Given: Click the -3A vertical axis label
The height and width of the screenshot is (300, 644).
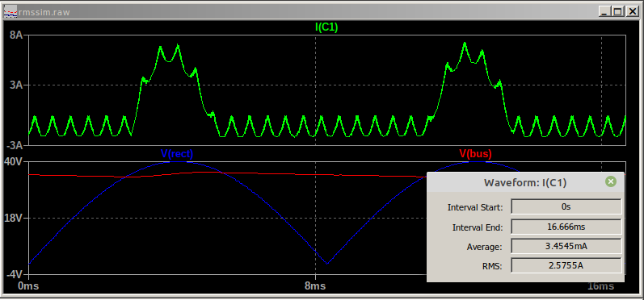Looking at the screenshot, I should pos(15,145).
